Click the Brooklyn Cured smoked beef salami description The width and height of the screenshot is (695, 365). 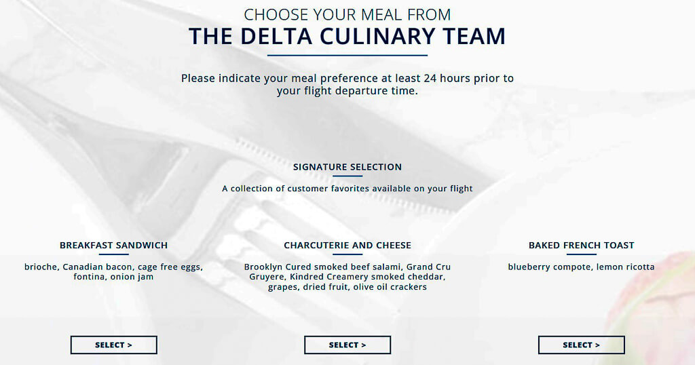pos(347,277)
